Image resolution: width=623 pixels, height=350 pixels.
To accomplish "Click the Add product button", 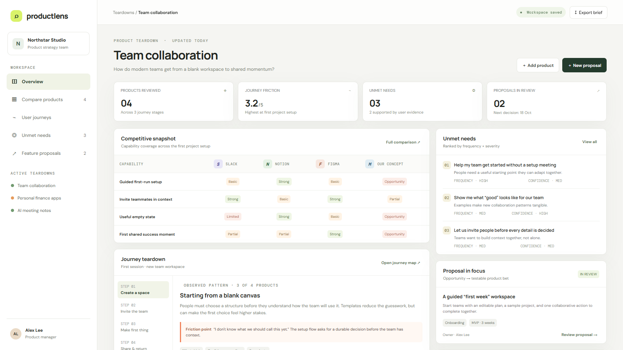I will click(538, 65).
